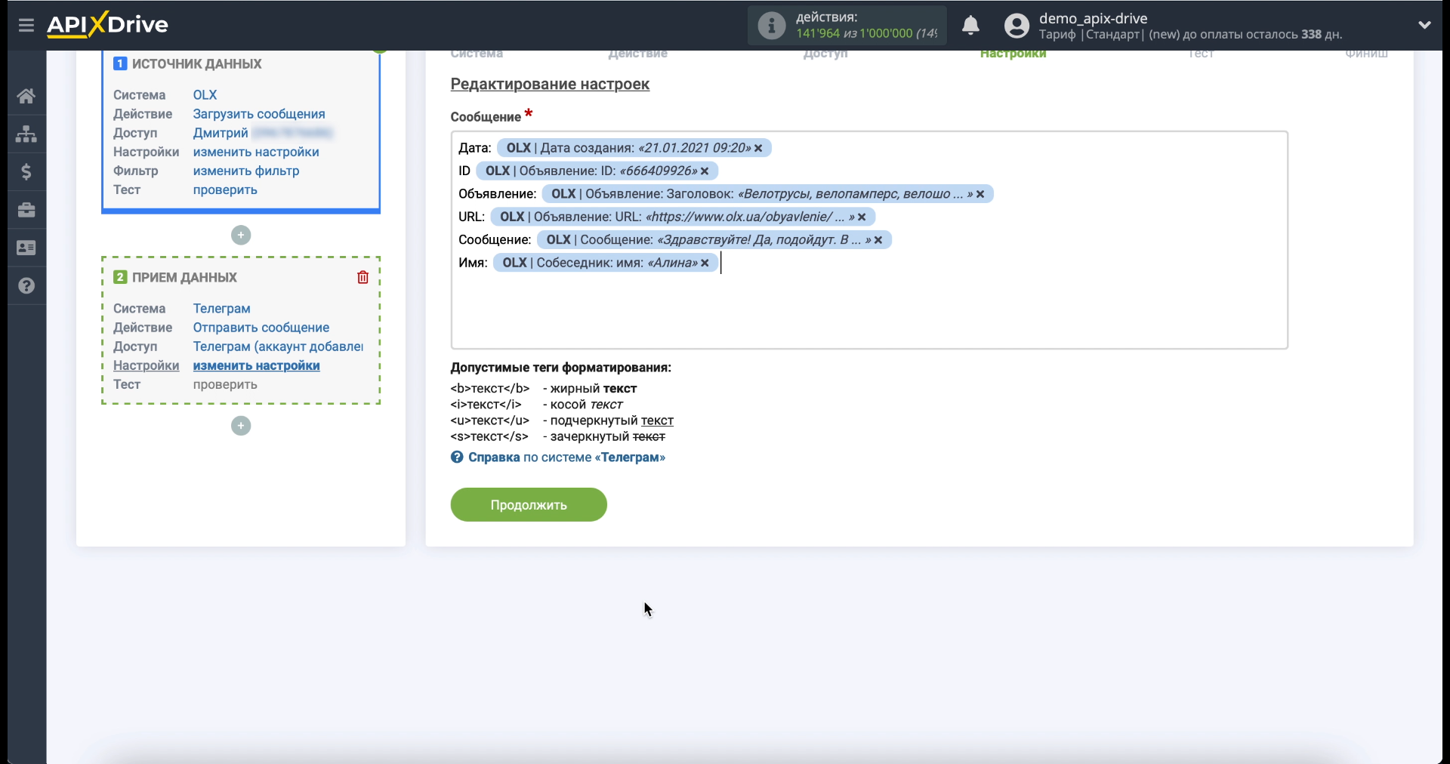Remove the Заголовок tag
Viewport: 1450px width, 764px height.
coord(980,194)
